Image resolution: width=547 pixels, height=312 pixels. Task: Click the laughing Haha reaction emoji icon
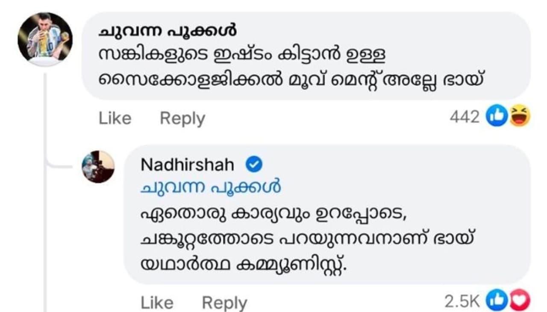pos(519,116)
